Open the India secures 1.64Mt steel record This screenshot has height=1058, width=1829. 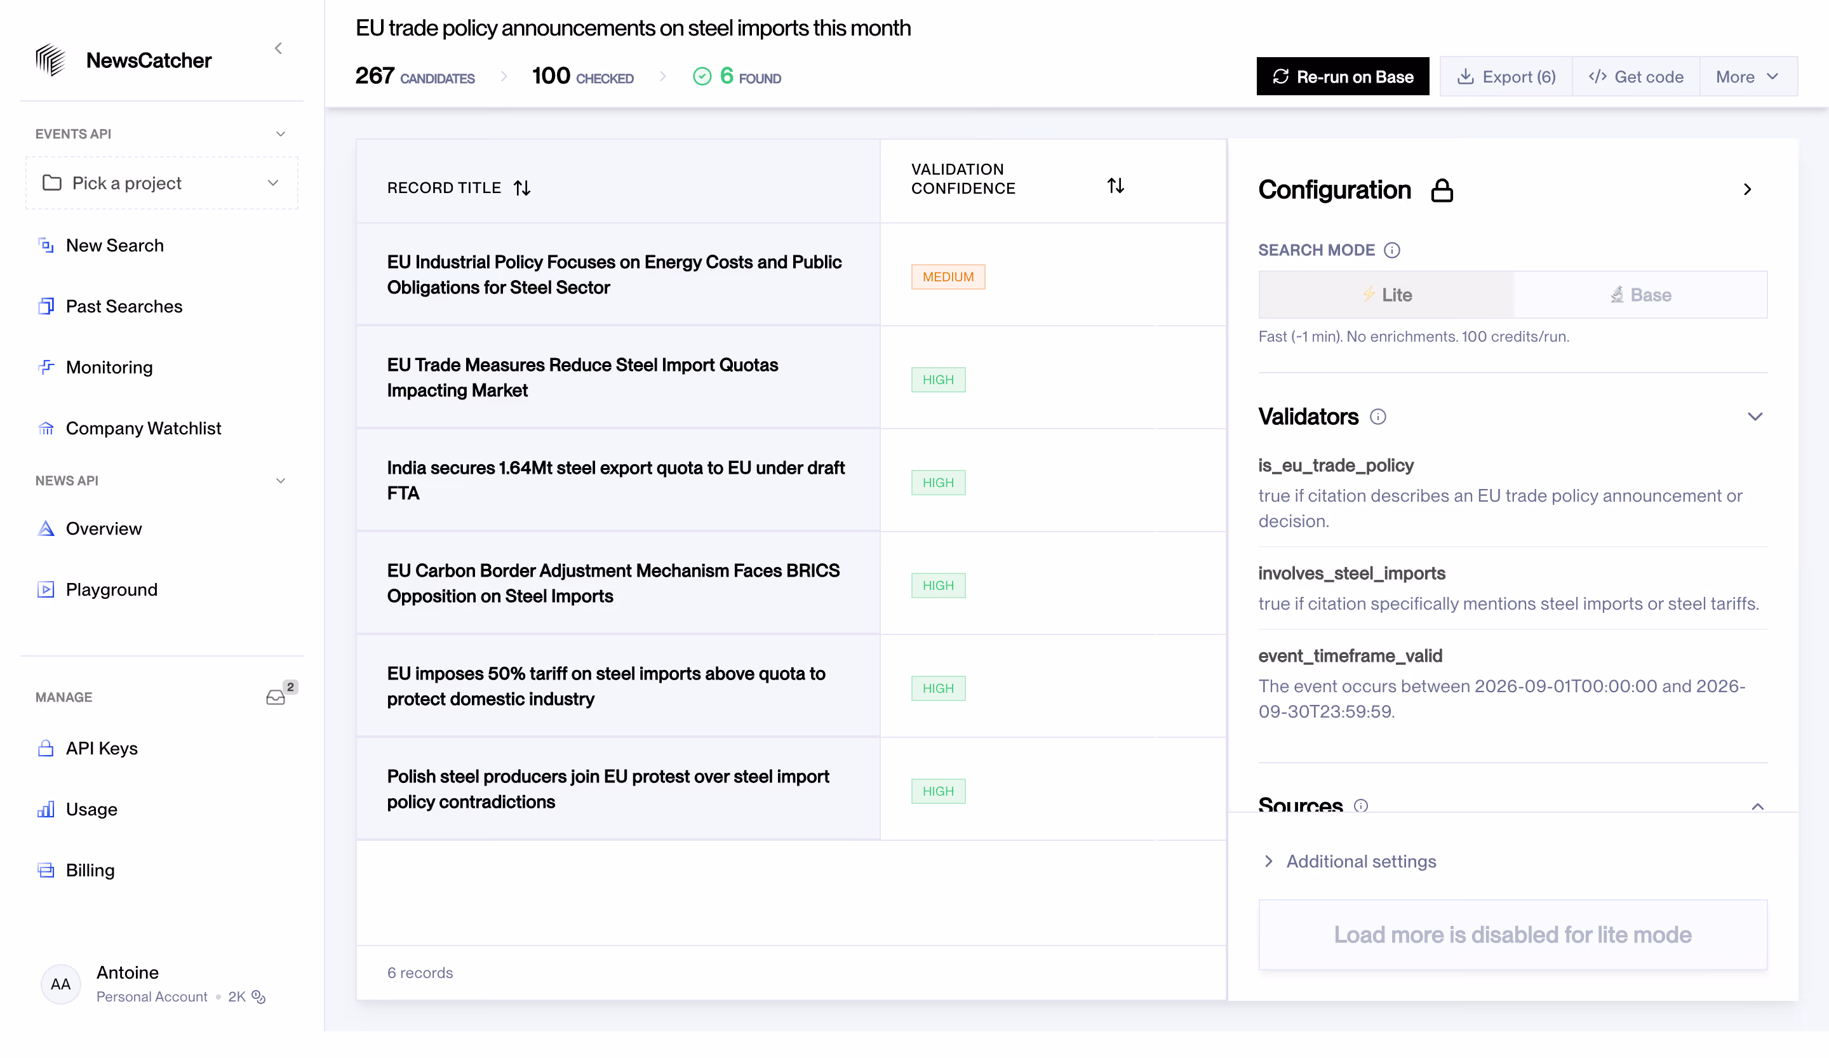tap(618, 480)
